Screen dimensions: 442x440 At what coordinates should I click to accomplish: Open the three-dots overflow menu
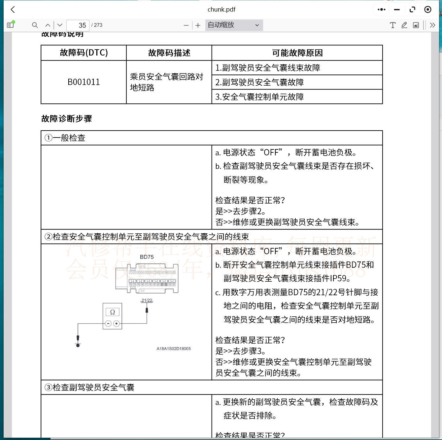click(x=381, y=9)
